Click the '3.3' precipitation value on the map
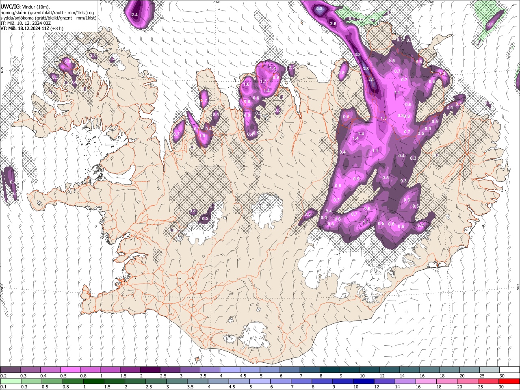Screen dimensions: 520x390 pyautogui.click(x=357, y=54)
